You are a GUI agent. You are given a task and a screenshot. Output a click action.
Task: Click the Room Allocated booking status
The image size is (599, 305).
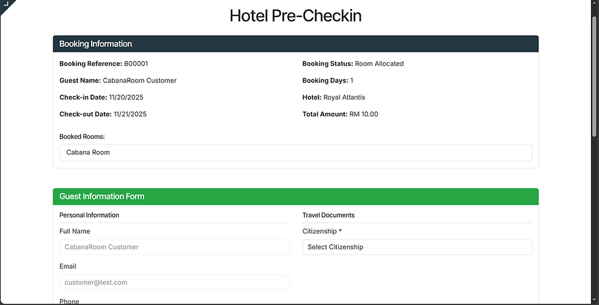(379, 64)
